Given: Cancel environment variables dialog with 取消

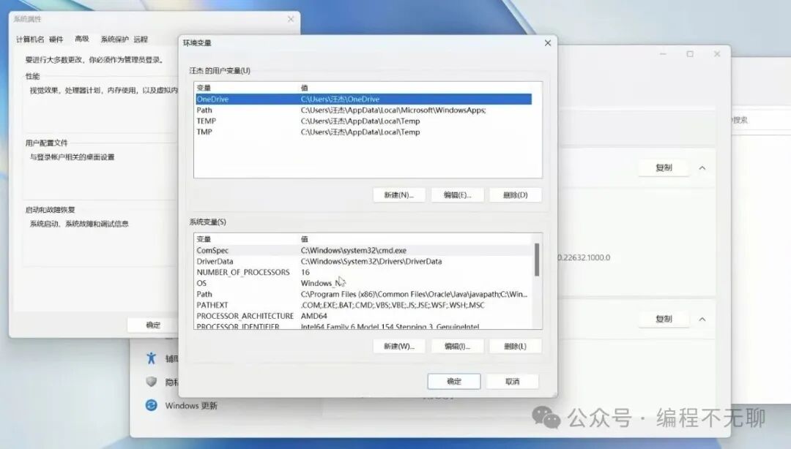Looking at the screenshot, I should [512, 382].
